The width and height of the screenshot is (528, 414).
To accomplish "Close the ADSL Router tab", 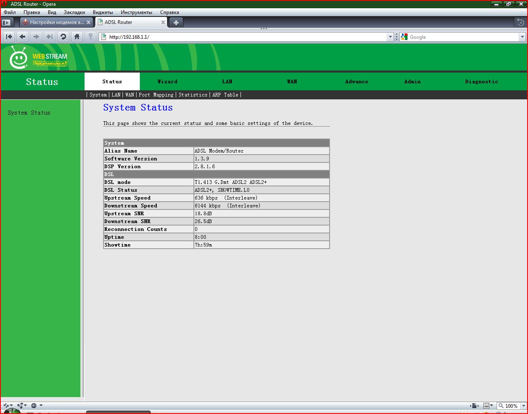I will click(163, 22).
